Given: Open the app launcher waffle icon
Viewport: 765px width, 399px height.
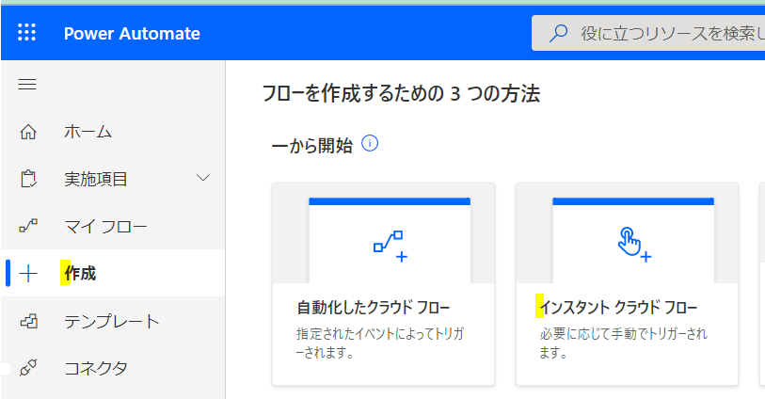Looking at the screenshot, I should (x=27, y=33).
